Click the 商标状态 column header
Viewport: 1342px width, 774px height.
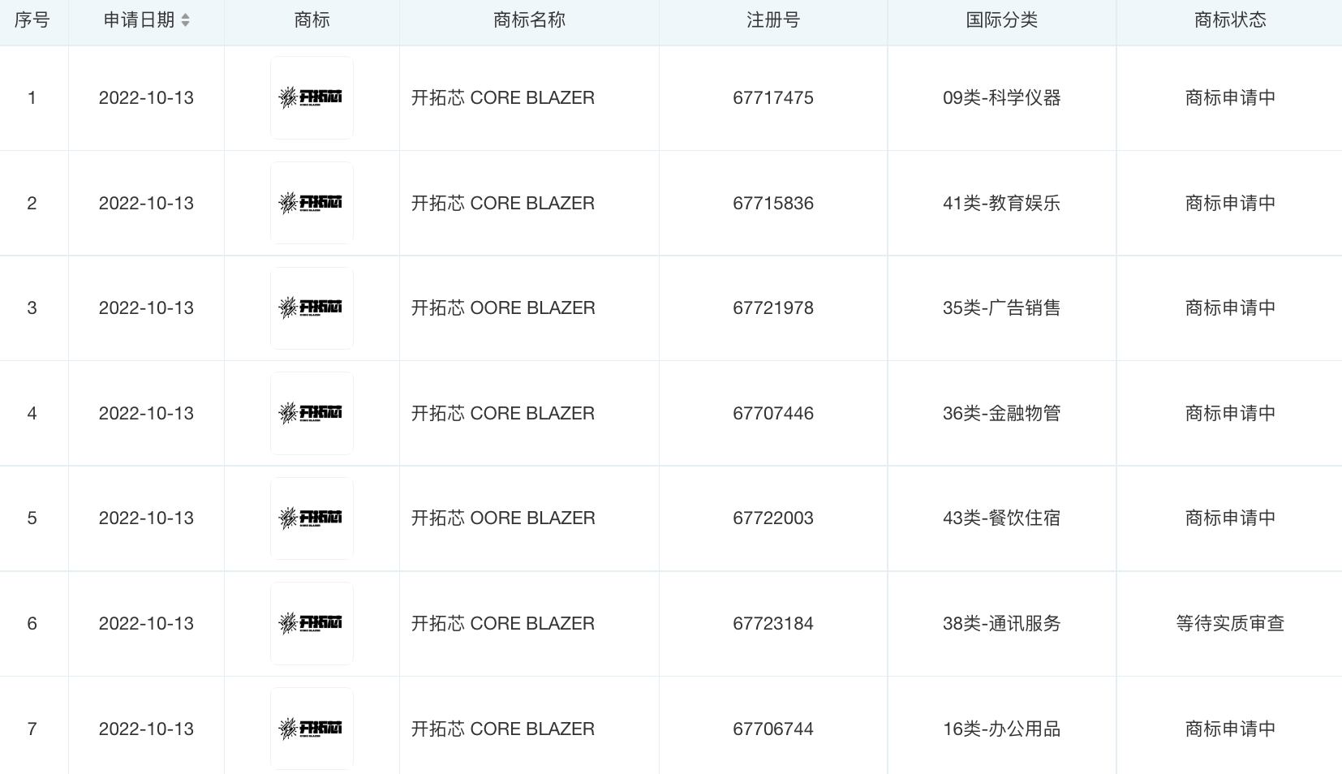tap(1230, 20)
